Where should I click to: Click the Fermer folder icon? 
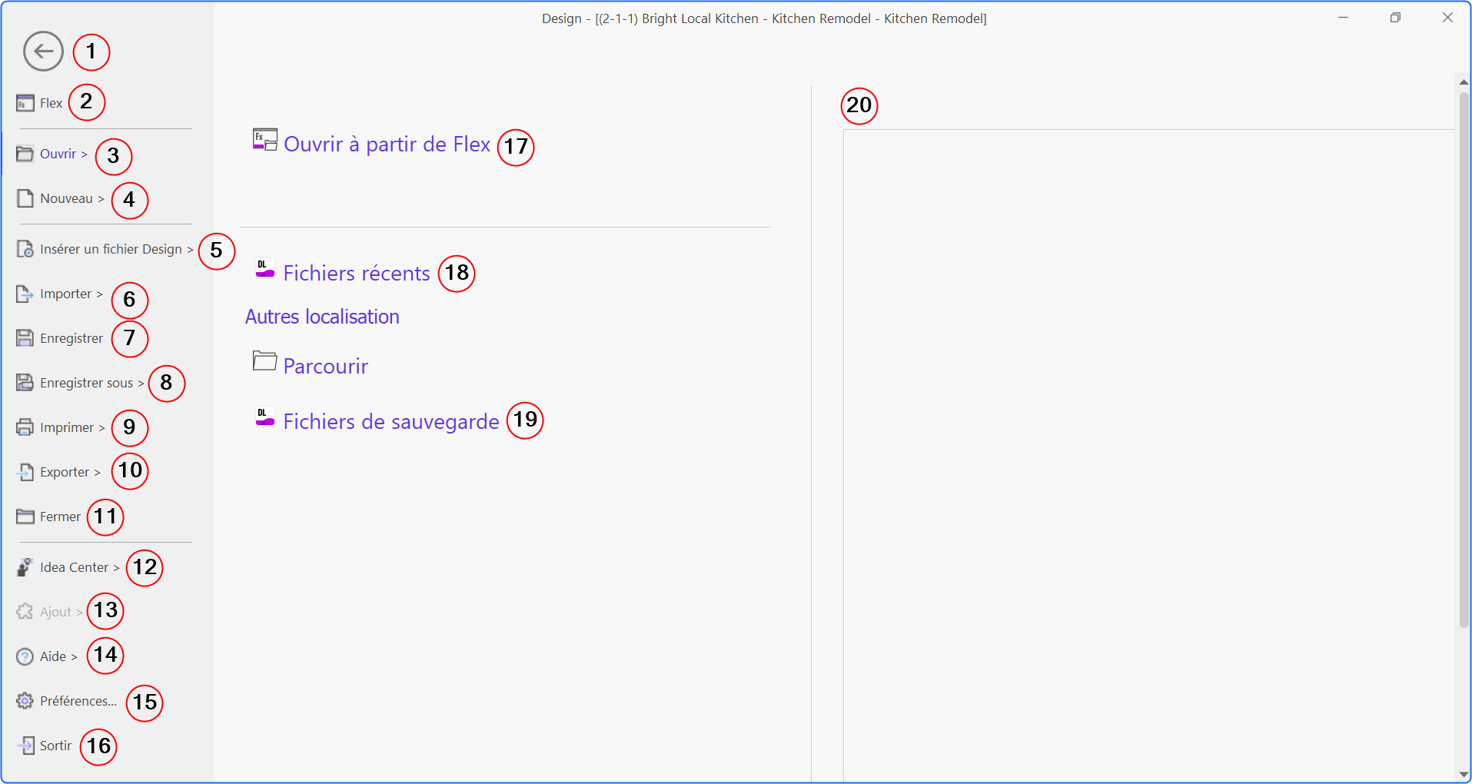click(25, 517)
